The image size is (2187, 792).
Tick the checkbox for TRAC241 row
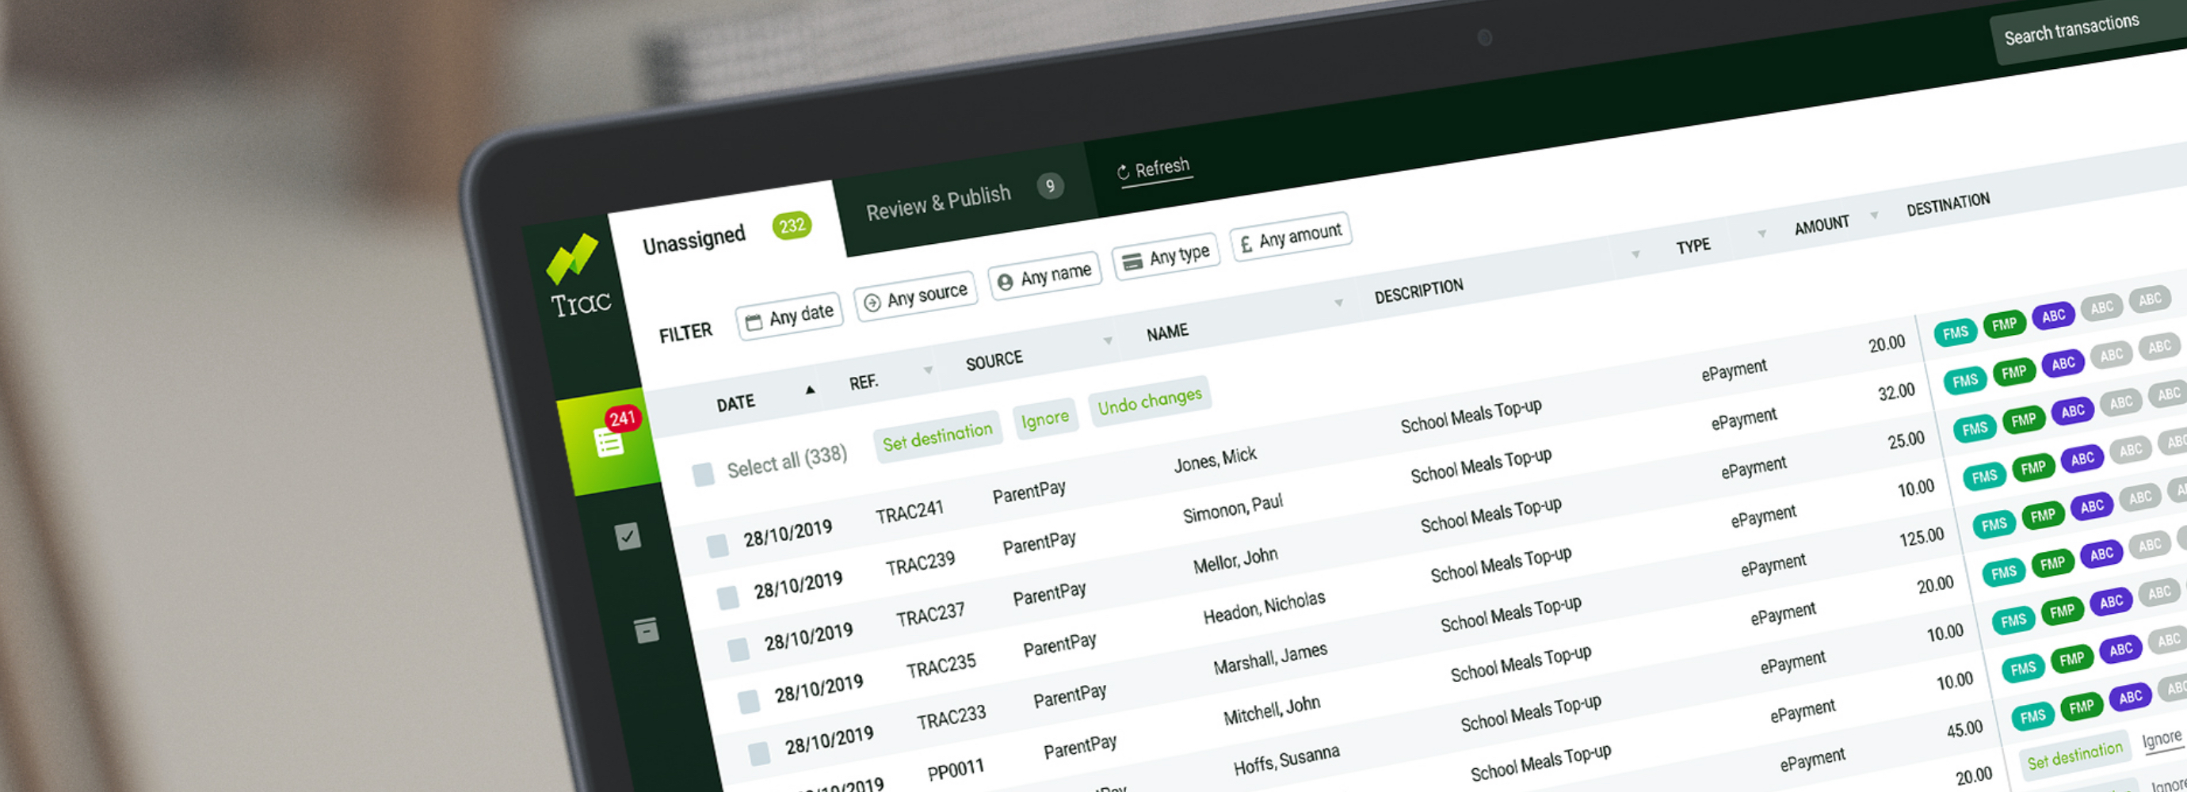tap(717, 545)
